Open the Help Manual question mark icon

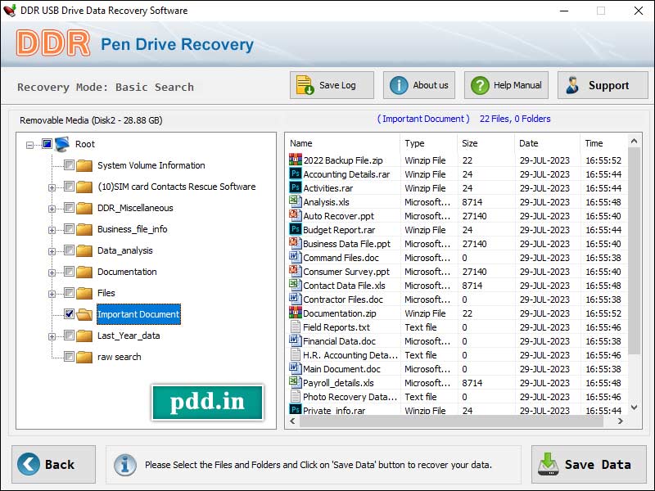pyautogui.click(x=480, y=84)
